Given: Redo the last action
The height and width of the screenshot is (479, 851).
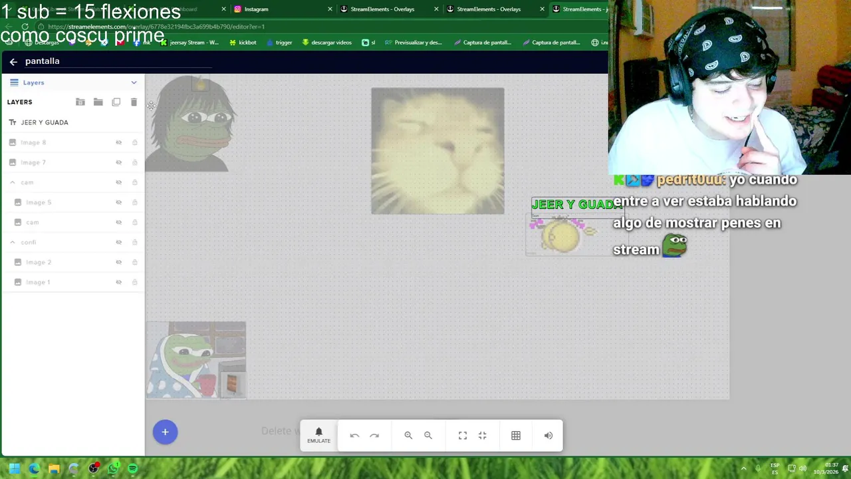Looking at the screenshot, I should [374, 436].
